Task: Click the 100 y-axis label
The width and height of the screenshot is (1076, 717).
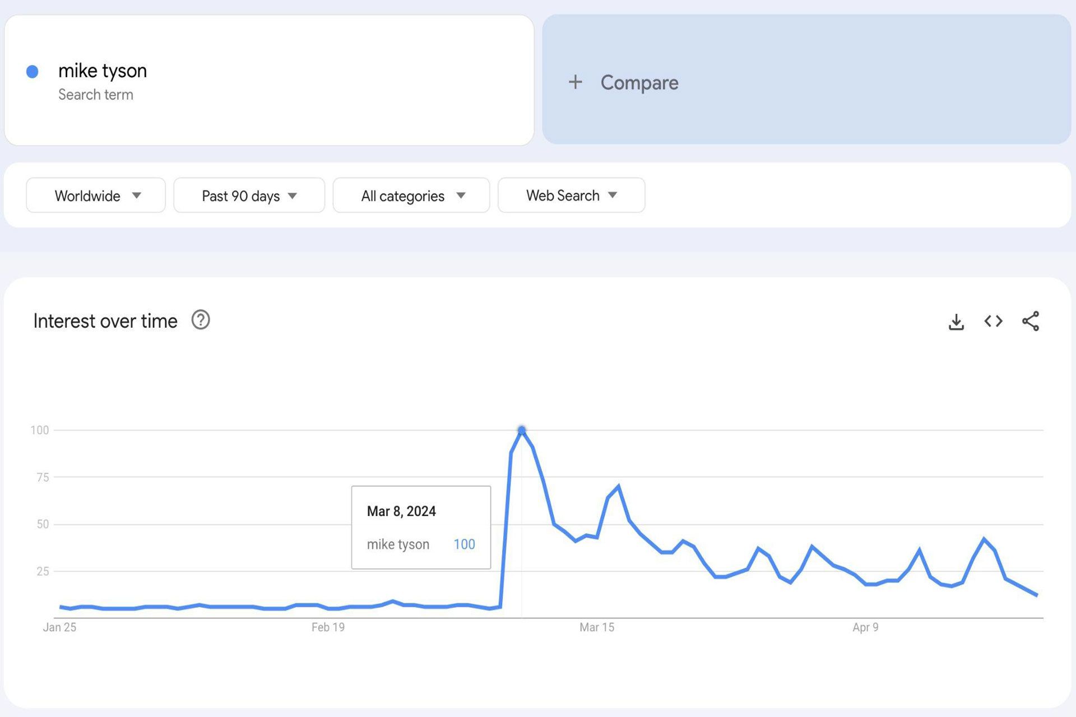Action: [x=40, y=430]
